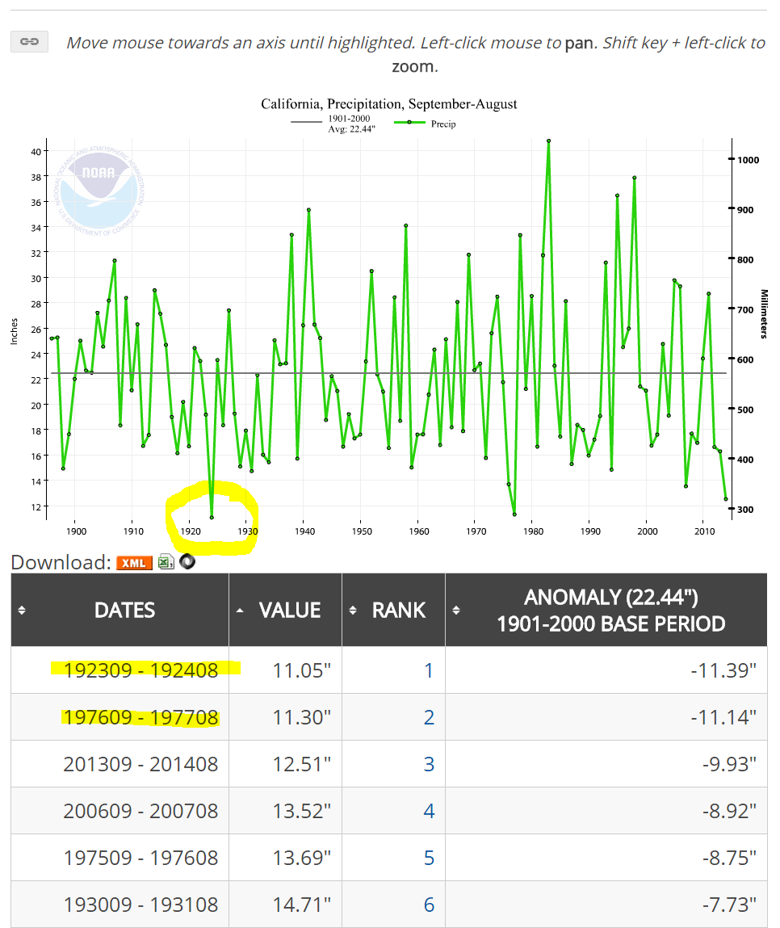Download data as Excel CSV file
The image size is (780, 928).
pos(166,562)
